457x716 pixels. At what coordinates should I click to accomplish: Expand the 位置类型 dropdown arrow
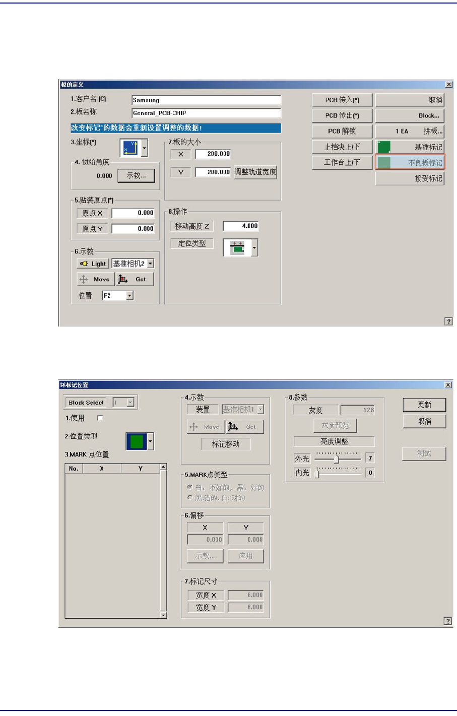(x=150, y=441)
